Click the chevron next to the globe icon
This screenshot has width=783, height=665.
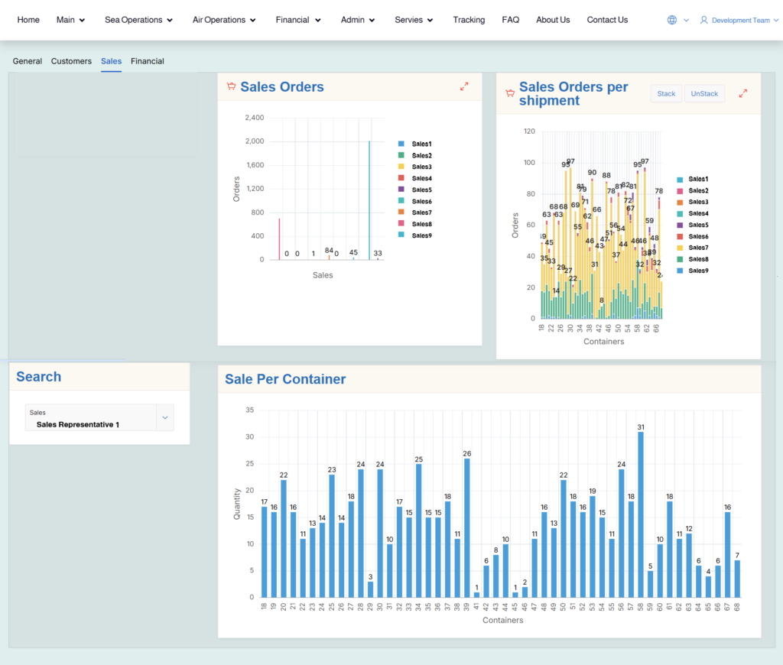click(684, 20)
